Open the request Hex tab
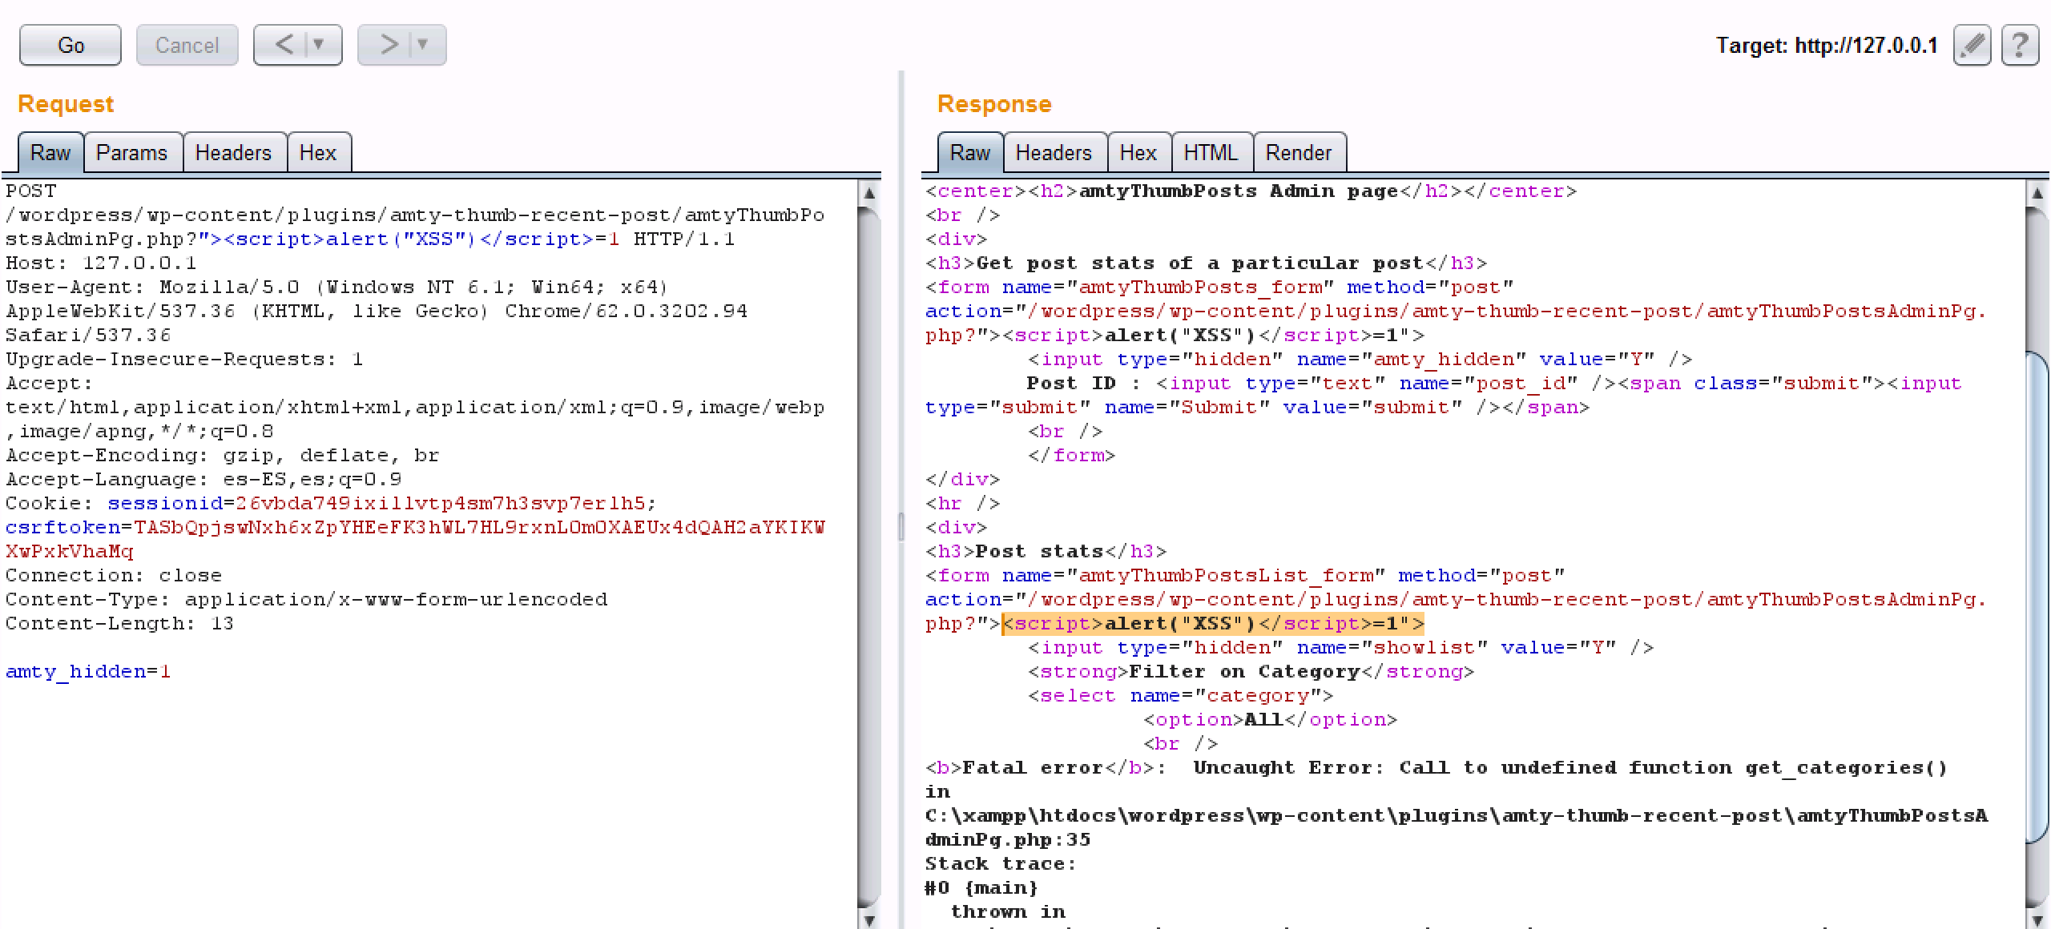Image resolution: width=2051 pixels, height=929 pixels. click(x=317, y=153)
